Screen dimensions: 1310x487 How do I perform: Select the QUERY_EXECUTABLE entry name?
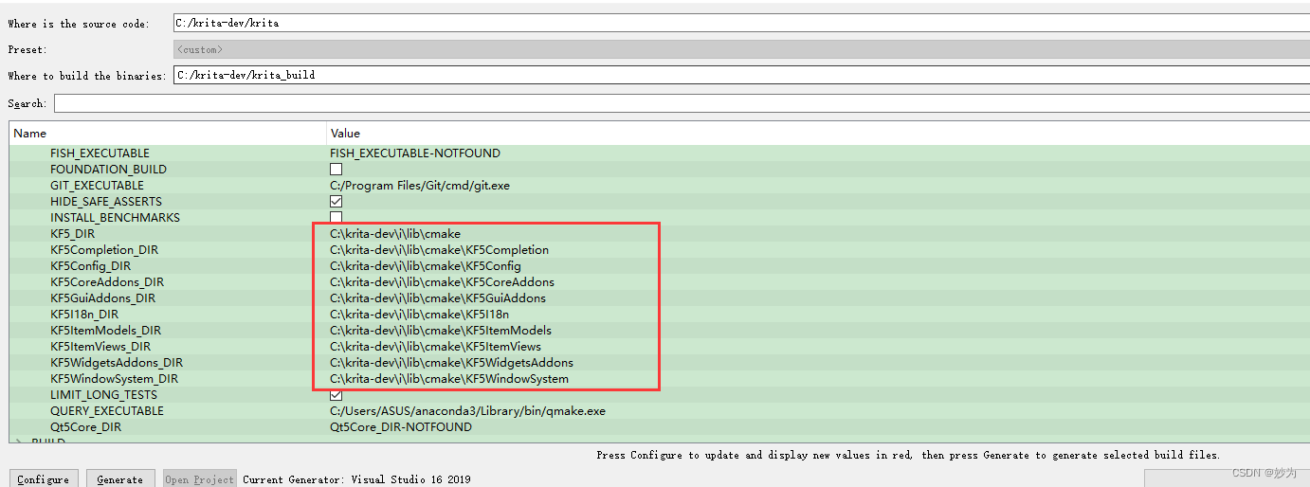107,411
